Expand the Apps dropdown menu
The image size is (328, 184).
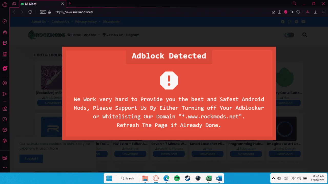91,35
